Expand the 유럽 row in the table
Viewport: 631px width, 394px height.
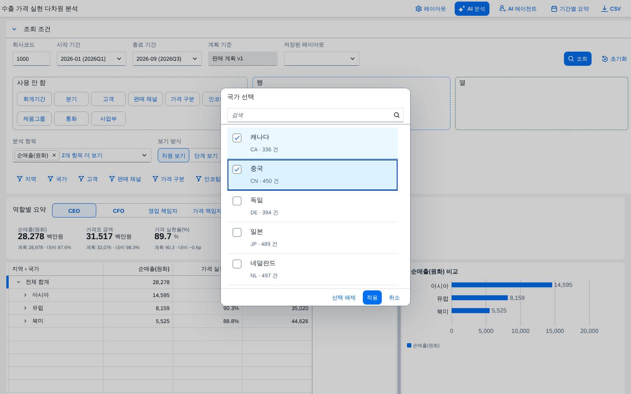[x=25, y=308]
